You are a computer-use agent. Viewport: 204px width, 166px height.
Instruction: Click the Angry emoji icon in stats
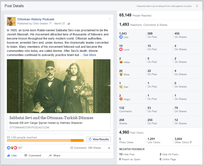(121, 99)
